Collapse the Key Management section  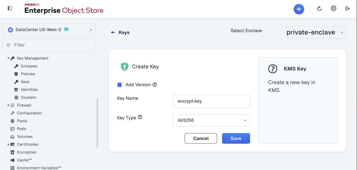click(x=8, y=58)
